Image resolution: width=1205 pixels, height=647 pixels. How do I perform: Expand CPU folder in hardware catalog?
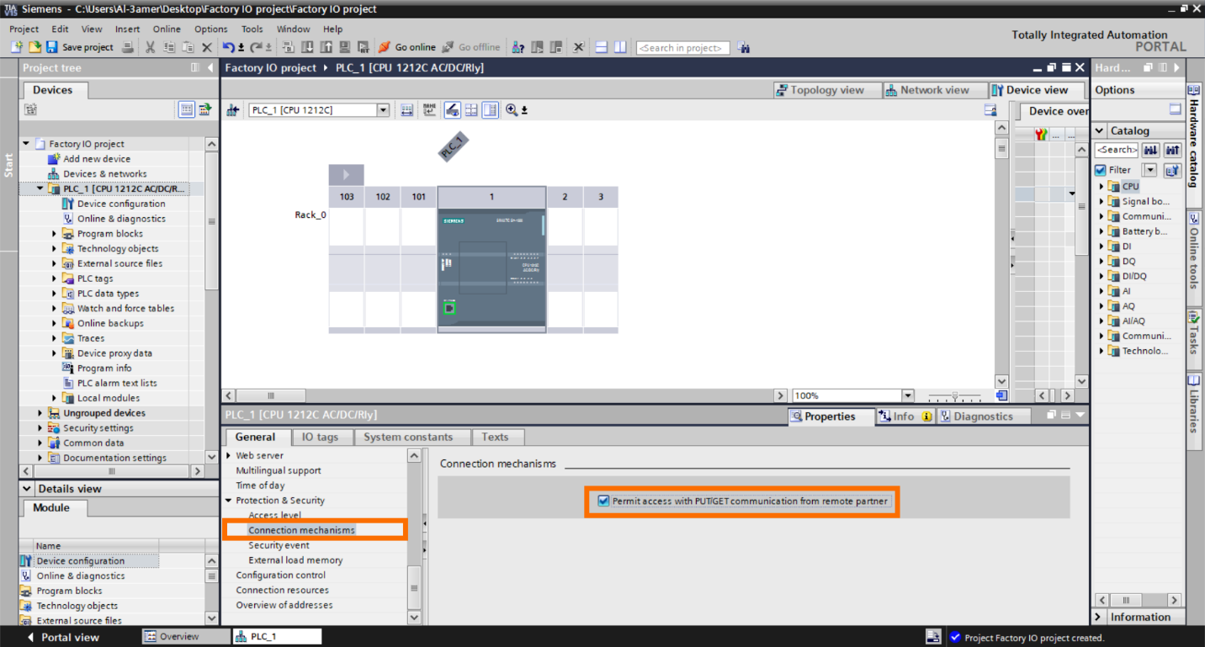1101,187
